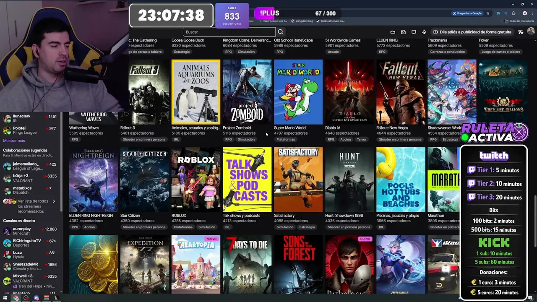
Task: Click Preguntar a Google button
Action: pos(467,13)
